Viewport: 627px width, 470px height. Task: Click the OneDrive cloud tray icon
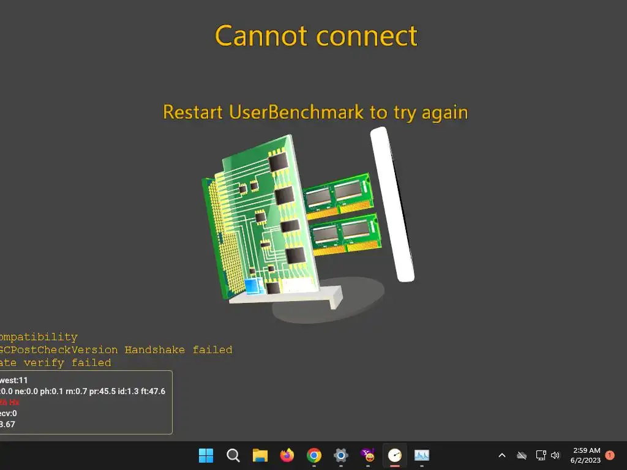[522, 455]
